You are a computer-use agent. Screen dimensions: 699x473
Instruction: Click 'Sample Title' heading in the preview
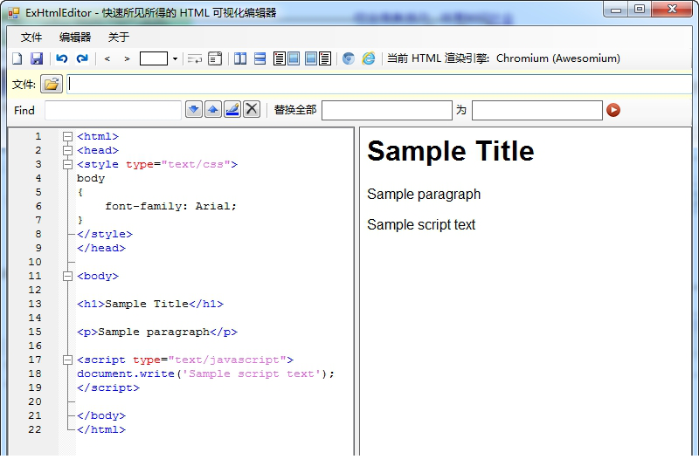(450, 151)
